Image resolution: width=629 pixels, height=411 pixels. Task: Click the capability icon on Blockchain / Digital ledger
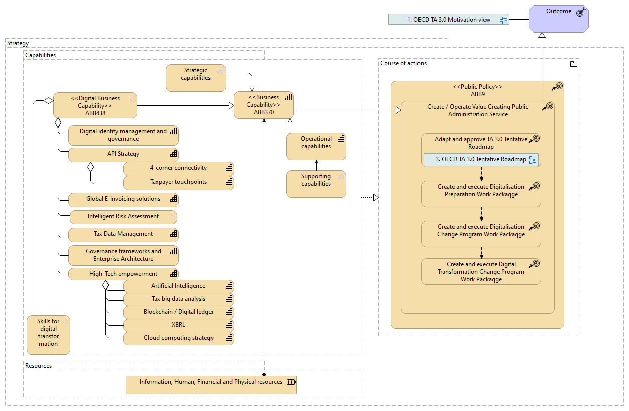229,312
